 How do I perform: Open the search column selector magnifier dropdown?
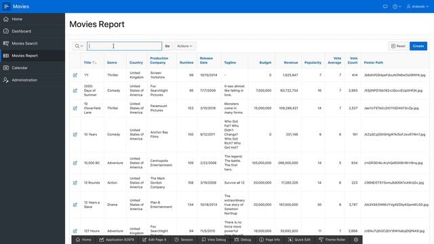pos(79,46)
